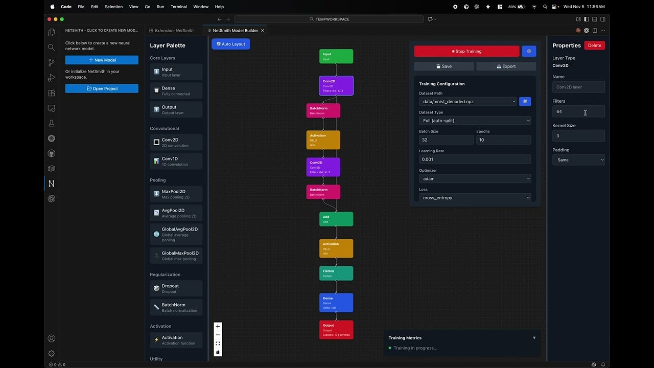654x368 pixels.
Task: Click the Open Project button
Action: click(x=102, y=88)
